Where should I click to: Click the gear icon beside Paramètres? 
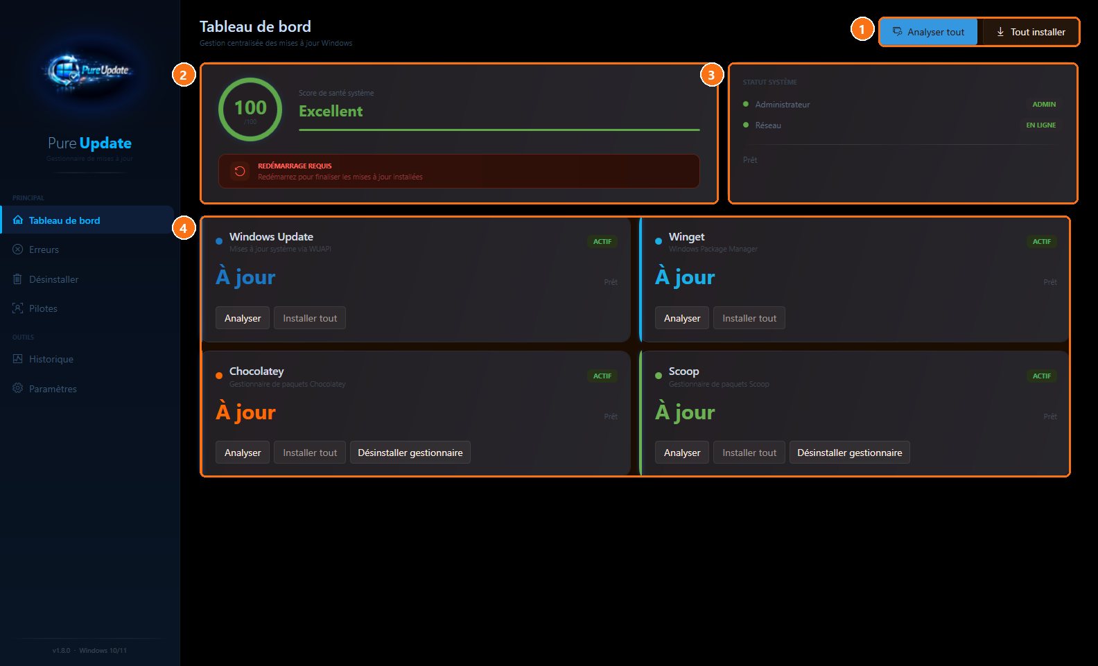(18, 388)
